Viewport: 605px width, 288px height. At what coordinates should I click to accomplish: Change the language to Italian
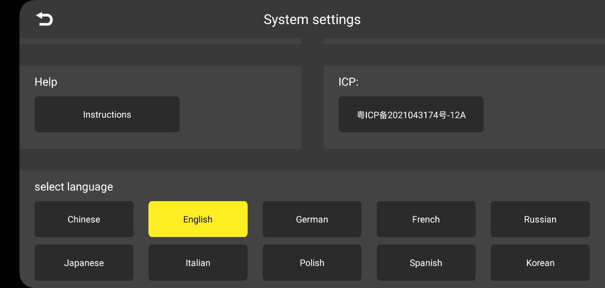pos(198,263)
